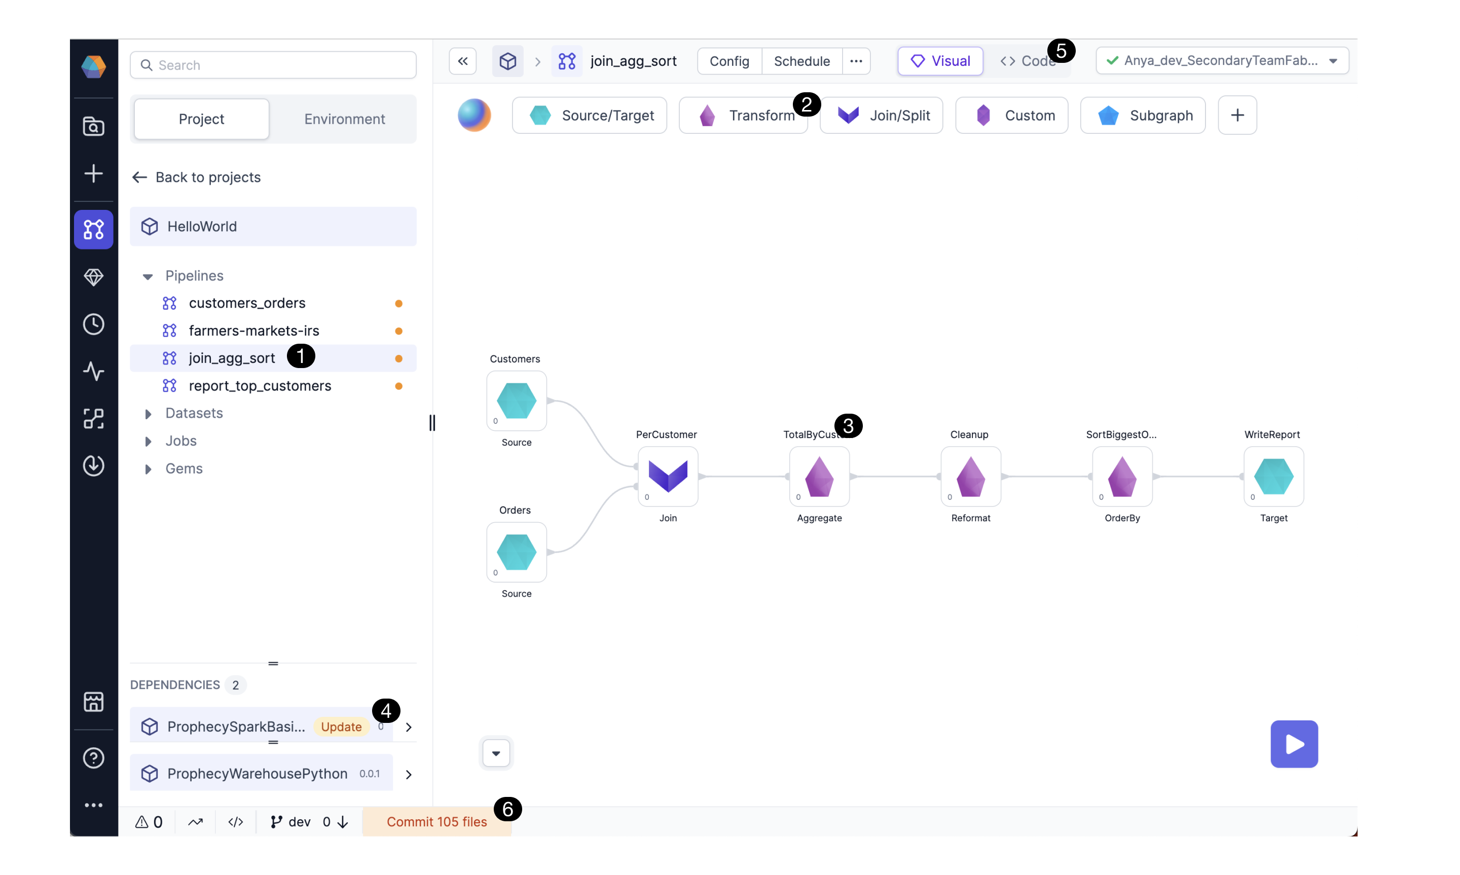
Task: Select the Project tab
Action: click(x=202, y=119)
